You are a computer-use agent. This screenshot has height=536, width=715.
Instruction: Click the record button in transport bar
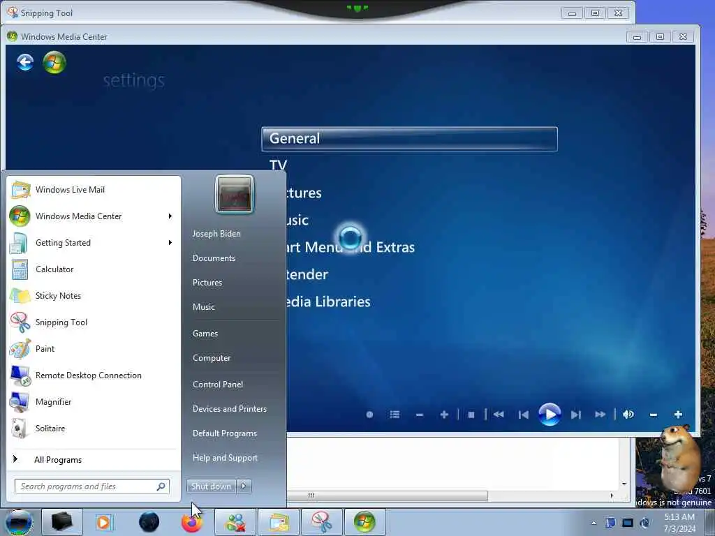tap(369, 415)
